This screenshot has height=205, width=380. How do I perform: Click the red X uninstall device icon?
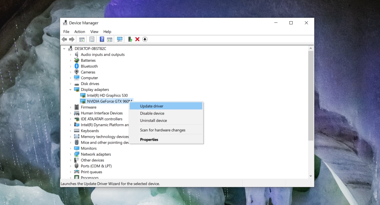point(137,39)
